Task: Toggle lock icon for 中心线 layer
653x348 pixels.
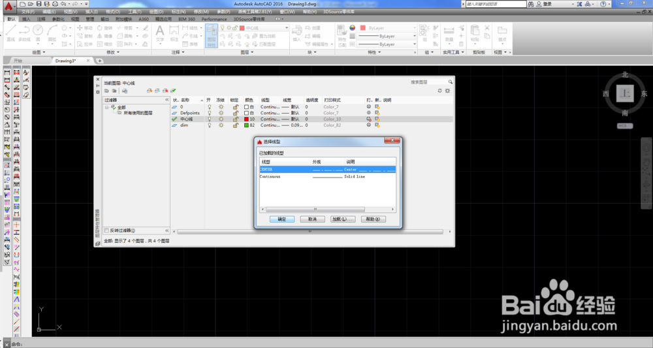Action: (x=235, y=119)
